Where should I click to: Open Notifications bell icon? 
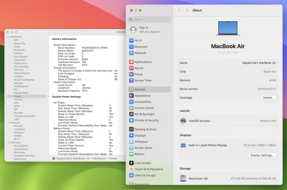131,62
